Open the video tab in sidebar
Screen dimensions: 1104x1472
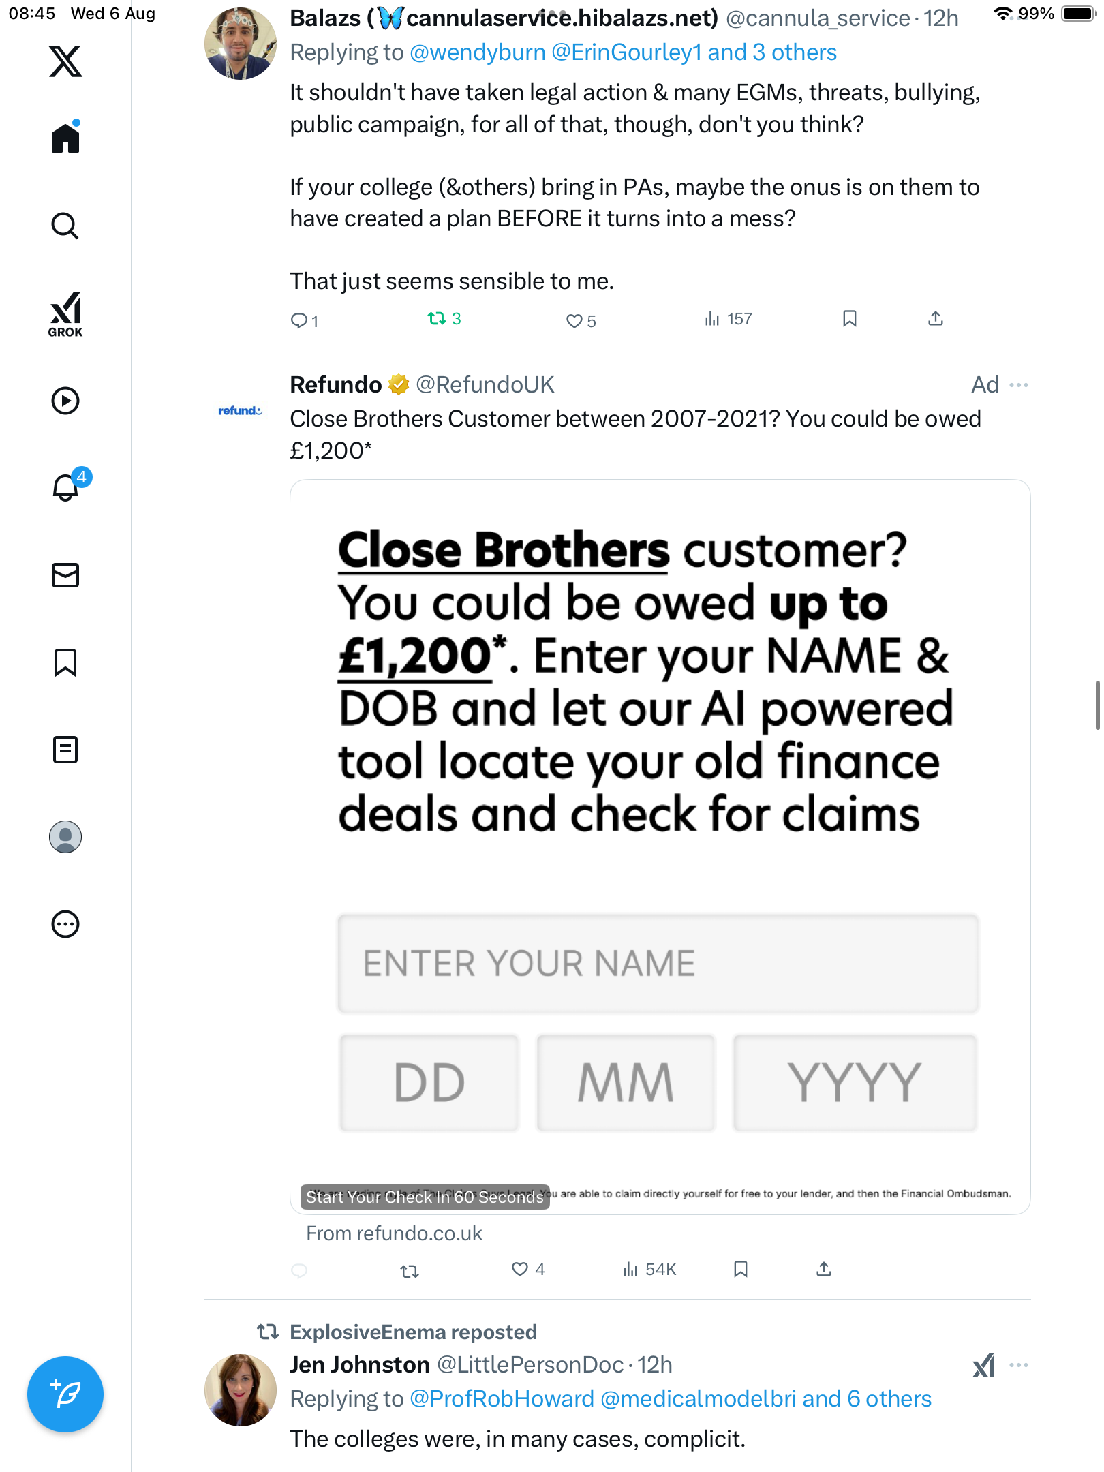pos(65,401)
